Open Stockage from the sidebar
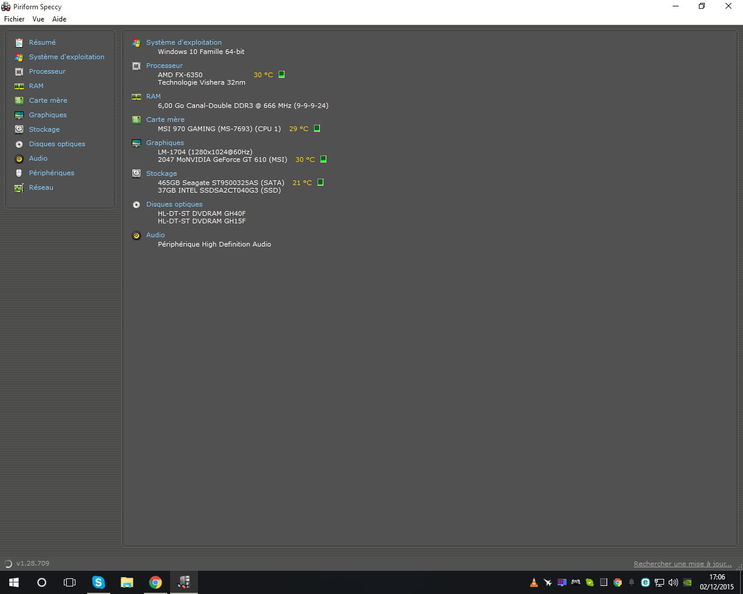743x594 pixels. (44, 129)
